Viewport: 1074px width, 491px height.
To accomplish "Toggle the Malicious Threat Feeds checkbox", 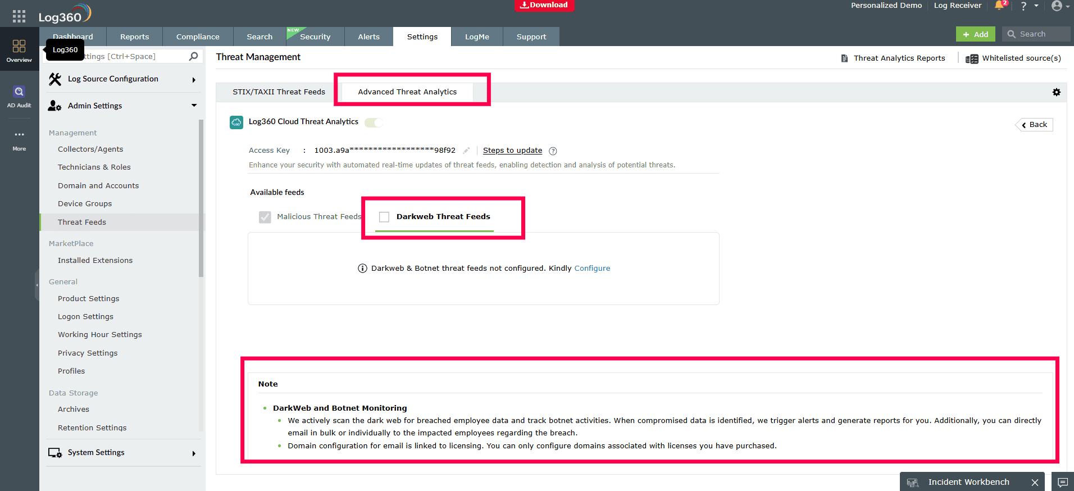I will pos(265,217).
